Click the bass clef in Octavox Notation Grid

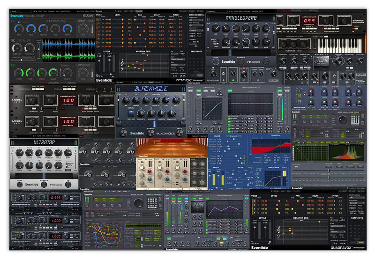point(122,69)
